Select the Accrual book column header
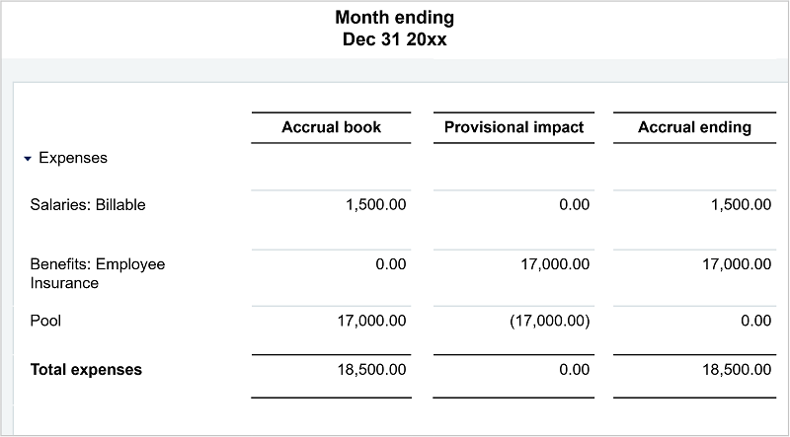790x437 pixels. coord(331,127)
